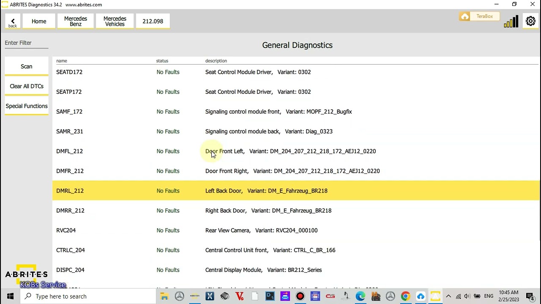Select DMFR_212 Door Front Right
The image size is (541, 304).
[x=296, y=171]
